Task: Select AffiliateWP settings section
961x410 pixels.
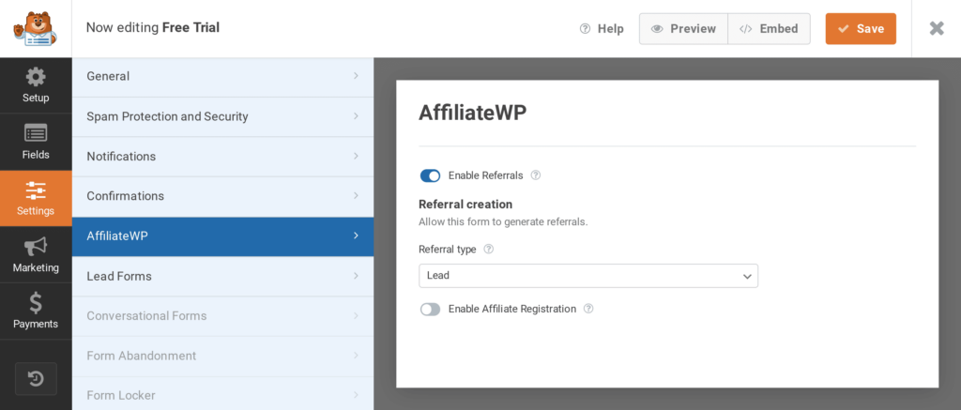Action: pyautogui.click(x=223, y=235)
